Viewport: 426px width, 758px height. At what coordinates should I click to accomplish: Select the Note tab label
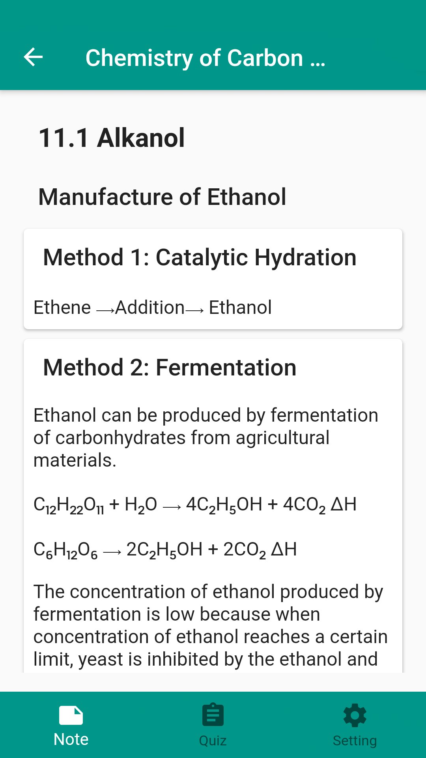coord(71,739)
